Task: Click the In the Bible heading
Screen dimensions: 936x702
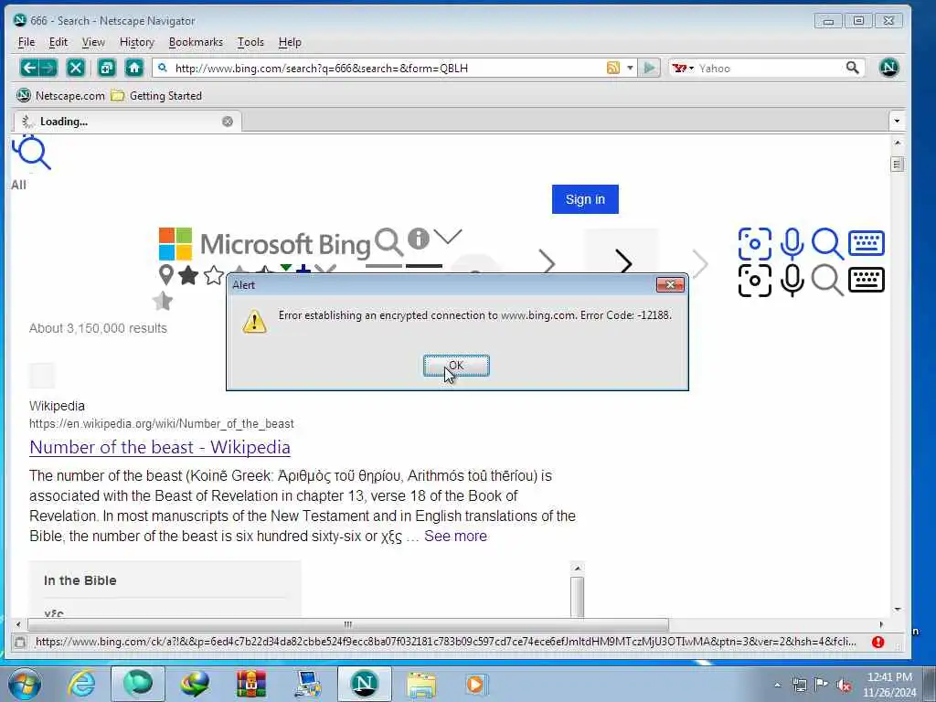Action: (80, 580)
